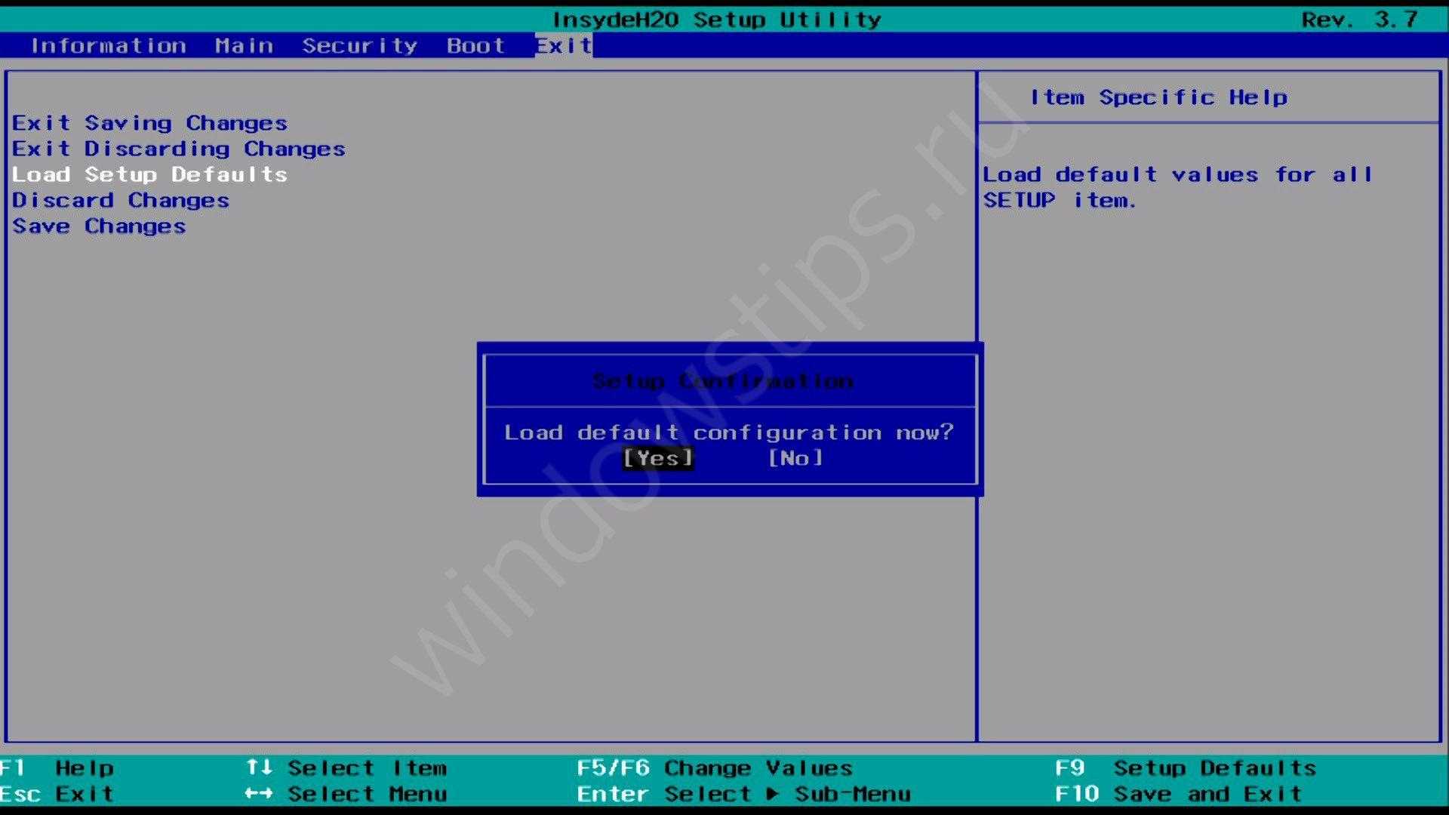
Task: Select Exit Saving Changes entry
Action: pyautogui.click(x=149, y=123)
